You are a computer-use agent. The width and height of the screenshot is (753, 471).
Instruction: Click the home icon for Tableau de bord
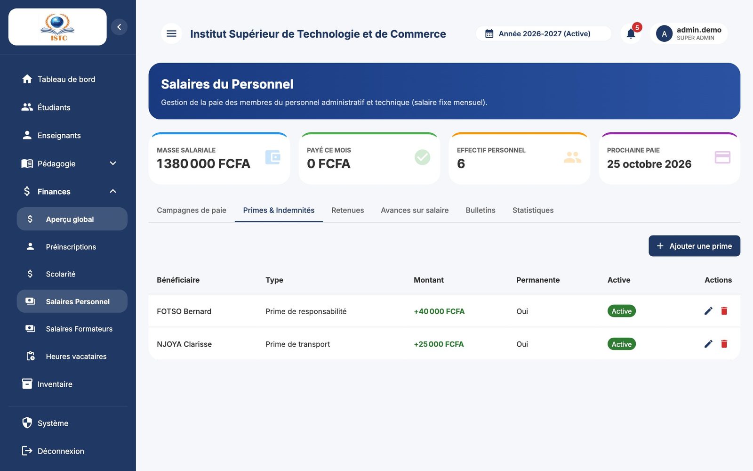click(27, 79)
